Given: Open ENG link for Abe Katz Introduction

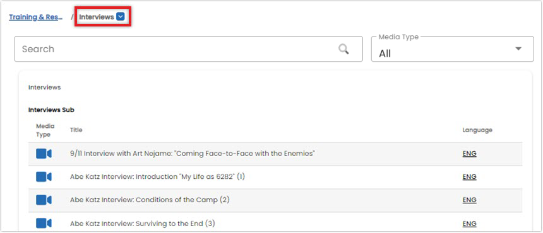Looking at the screenshot, I should tap(469, 177).
